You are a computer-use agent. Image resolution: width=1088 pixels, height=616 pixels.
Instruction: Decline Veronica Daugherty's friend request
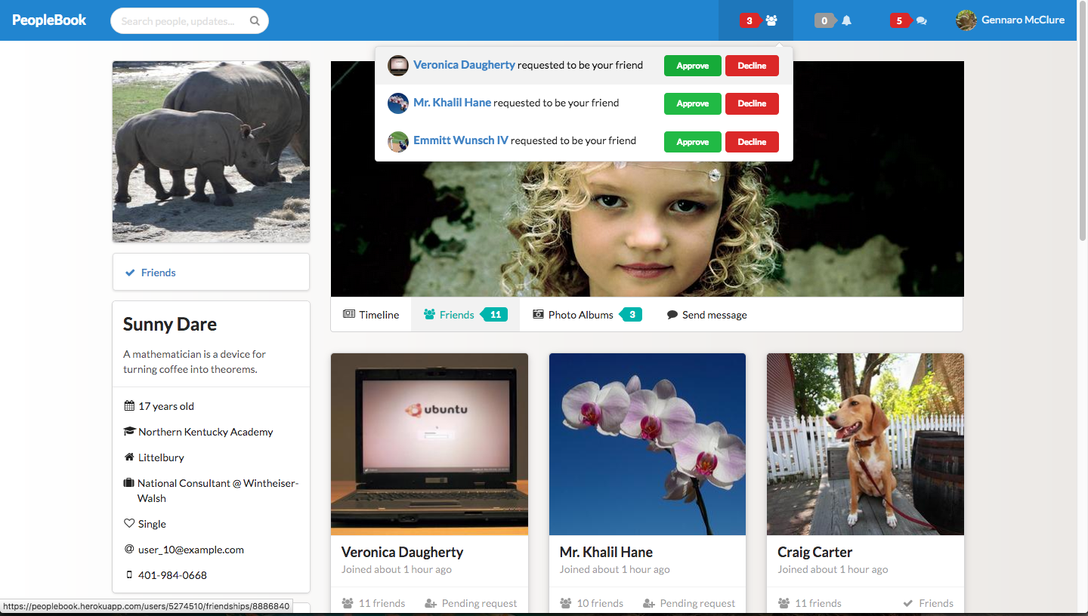point(752,66)
